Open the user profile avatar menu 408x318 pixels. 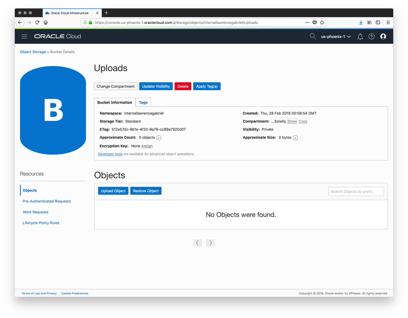(x=383, y=36)
